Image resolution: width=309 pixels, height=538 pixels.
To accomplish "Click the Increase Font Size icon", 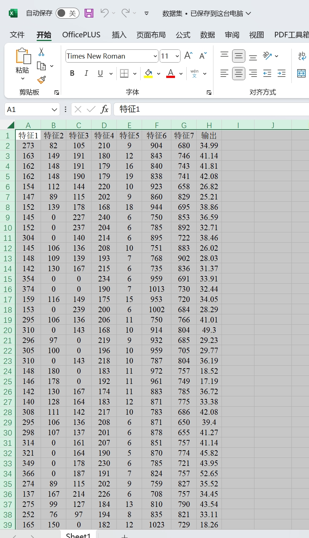I will 189,56.
